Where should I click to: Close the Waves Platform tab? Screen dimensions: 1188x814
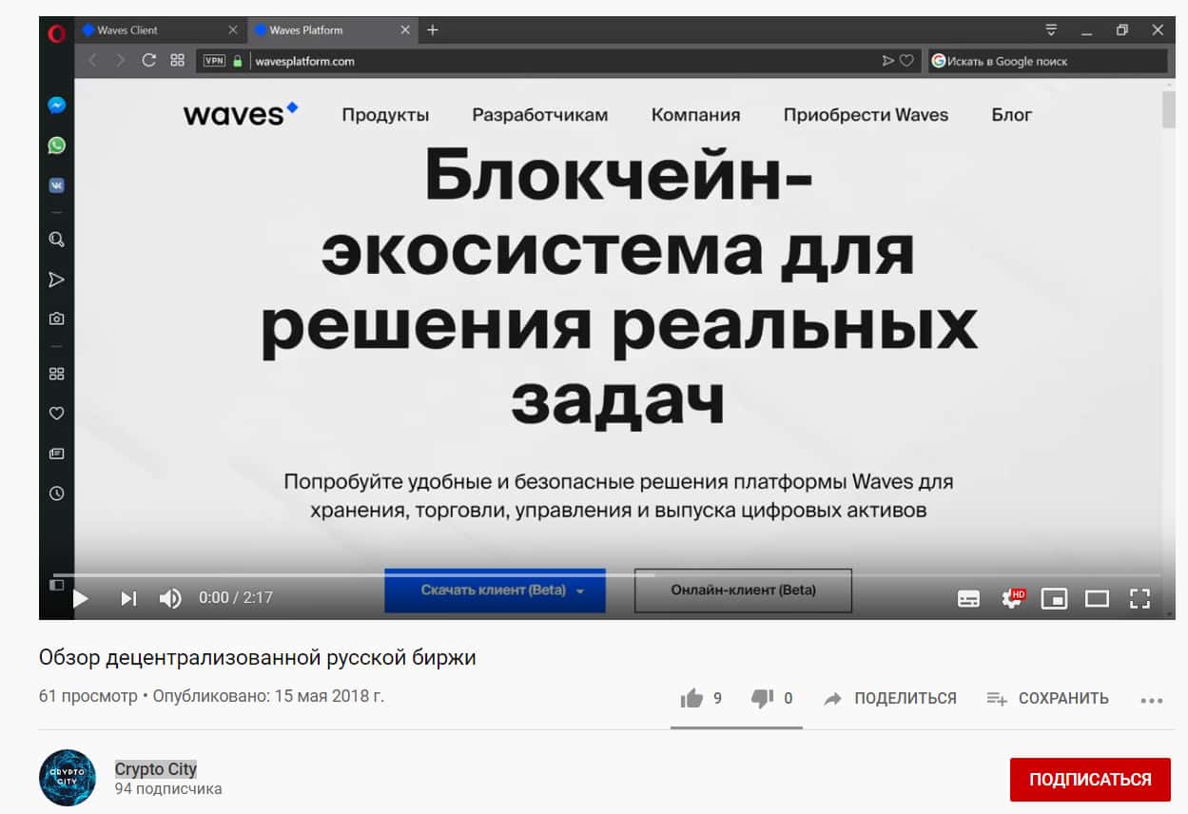[x=404, y=30]
